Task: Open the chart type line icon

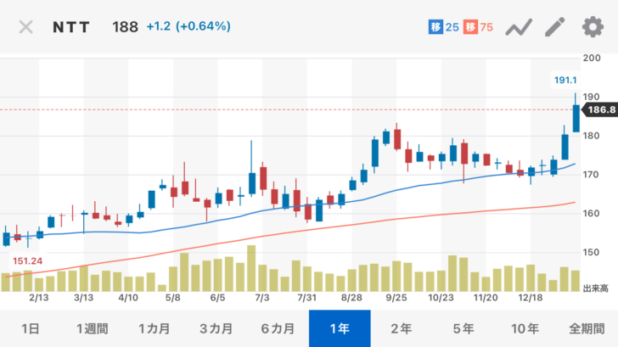Action: coord(518,27)
